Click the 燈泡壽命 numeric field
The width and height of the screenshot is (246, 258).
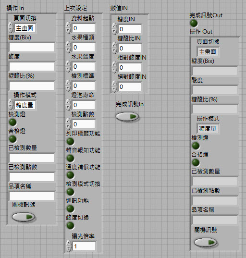tap(84, 105)
